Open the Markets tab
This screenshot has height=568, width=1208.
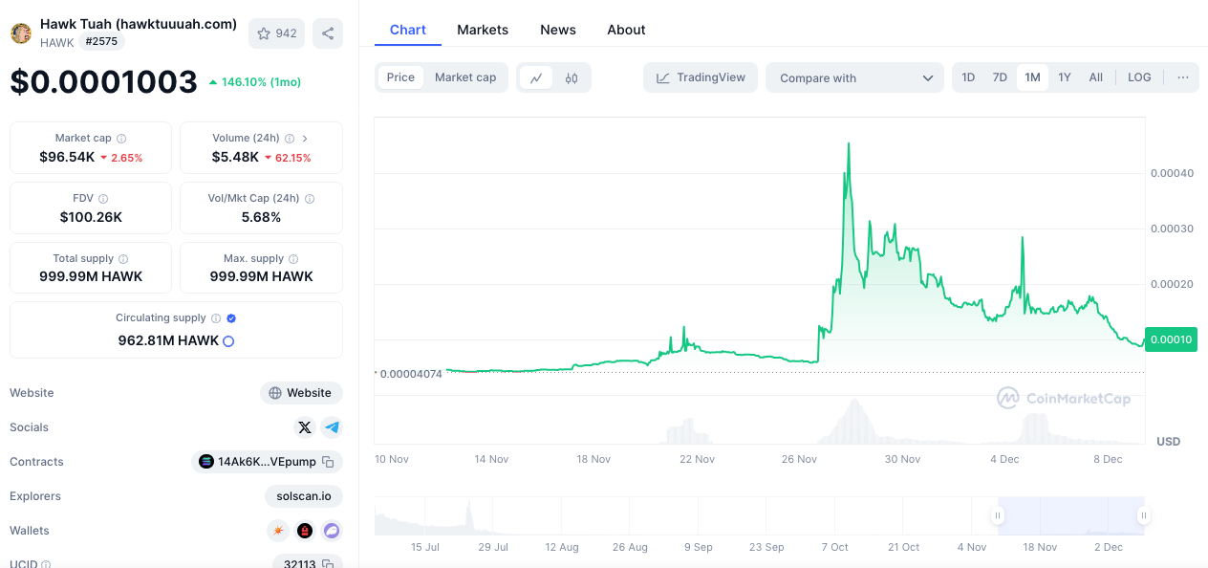pos(483,30)
